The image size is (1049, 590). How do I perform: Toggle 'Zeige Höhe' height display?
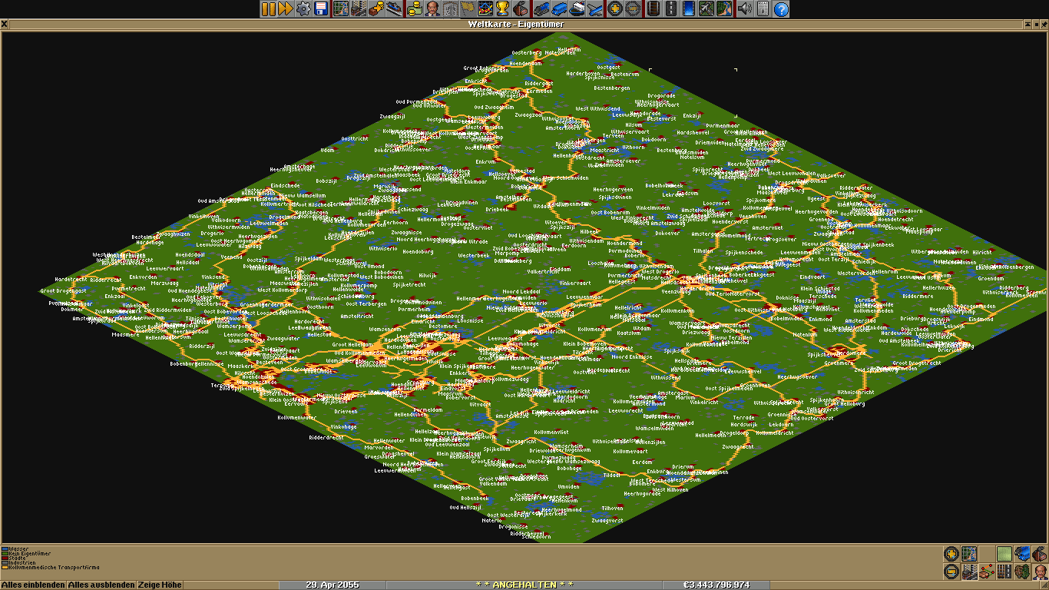pos(160,585)
